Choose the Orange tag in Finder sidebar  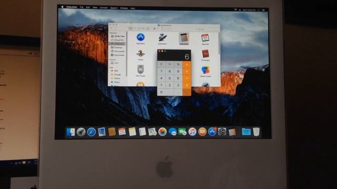coord(116,75)
